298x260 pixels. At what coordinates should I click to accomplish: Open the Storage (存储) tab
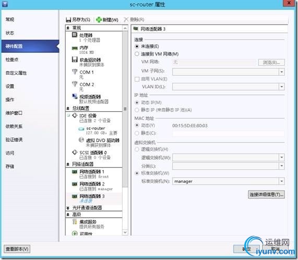pyautogui.click(x=30, y=167)
